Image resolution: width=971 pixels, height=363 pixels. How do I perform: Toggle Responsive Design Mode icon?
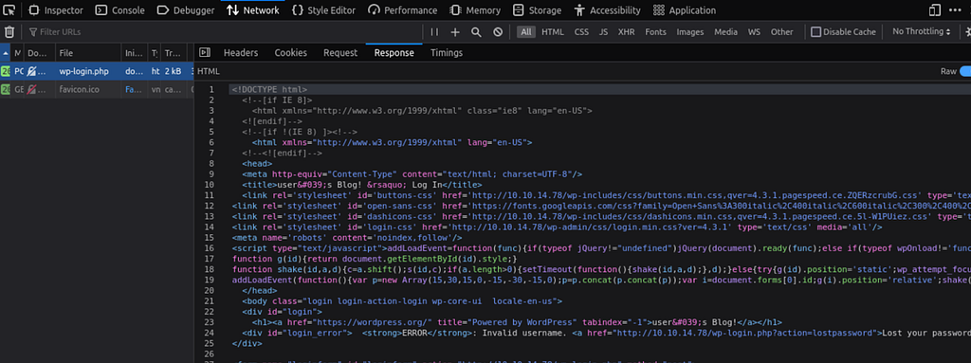click(x=934, y=9)
